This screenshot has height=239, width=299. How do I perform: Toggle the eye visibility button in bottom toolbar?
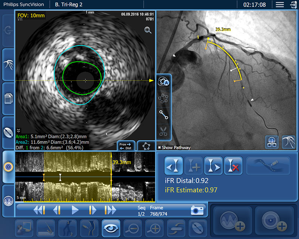[x=111, y=227]
